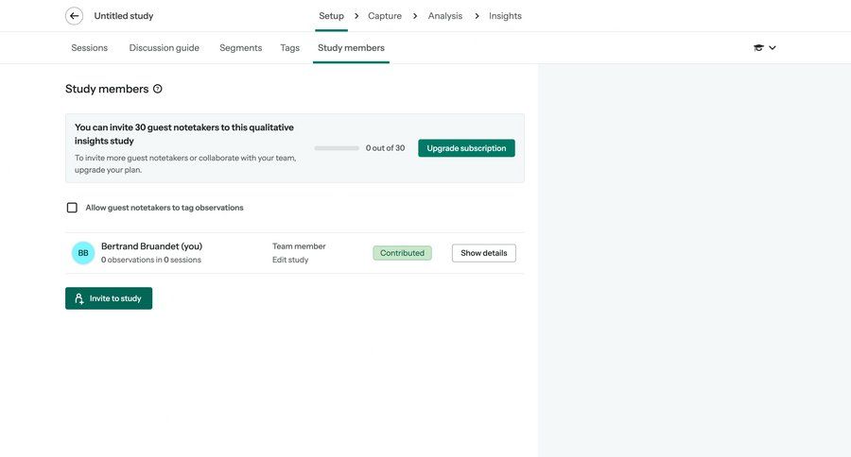851x457 pixels.
Task: Switch to the Tags tab
Action: click(289, 48)
